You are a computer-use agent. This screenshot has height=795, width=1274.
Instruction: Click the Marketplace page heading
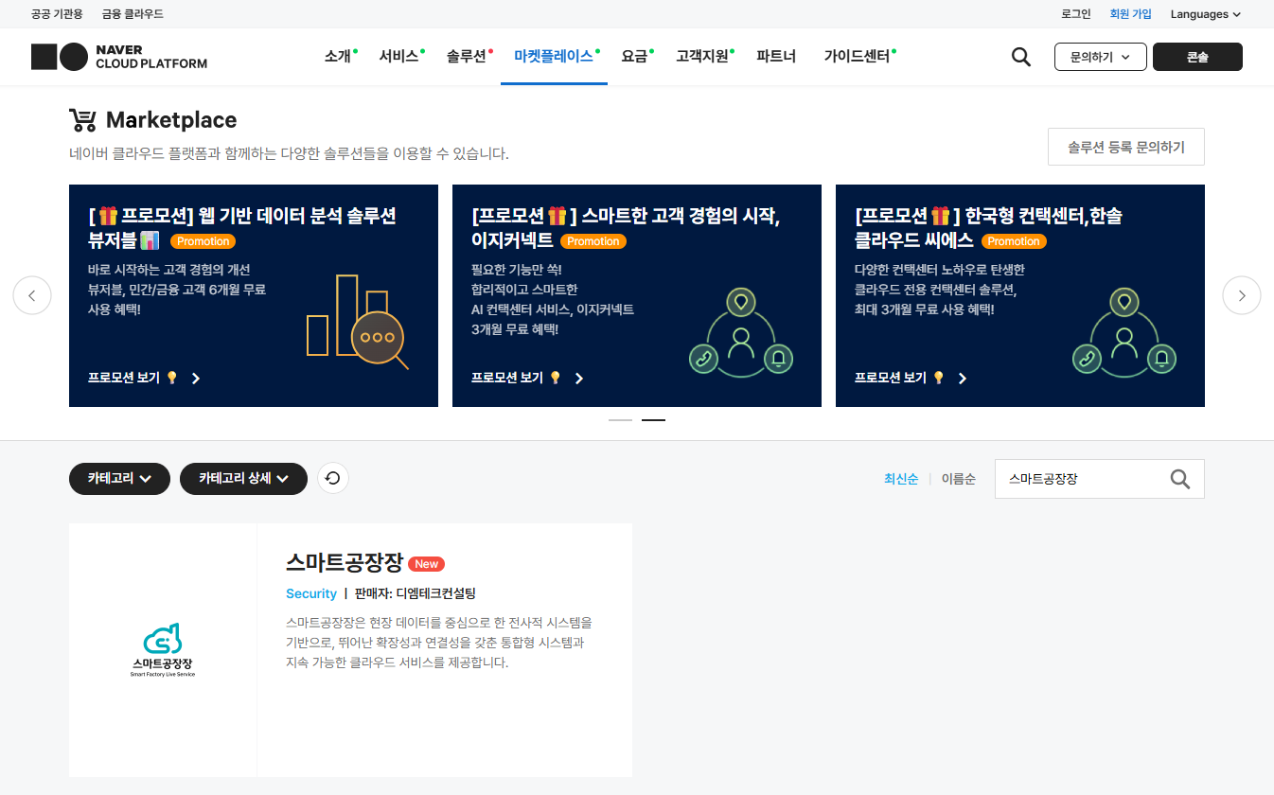tap(171, 120)
